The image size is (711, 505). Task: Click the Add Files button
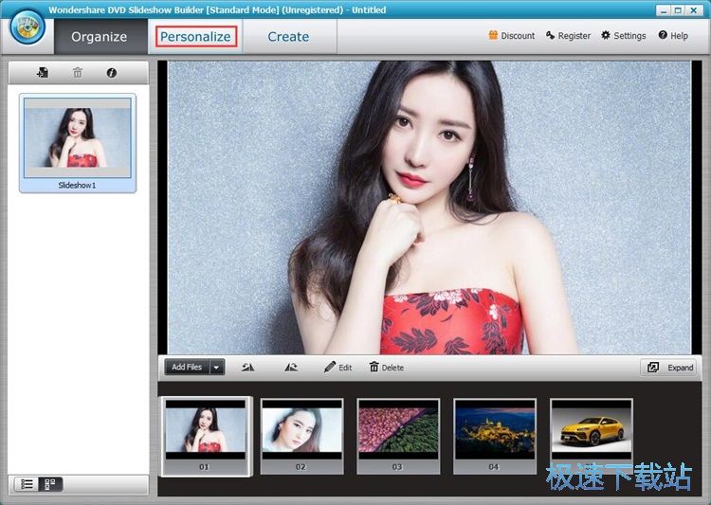point(187,368)
